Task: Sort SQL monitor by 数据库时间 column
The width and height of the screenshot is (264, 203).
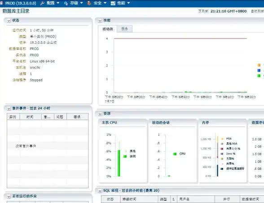Action: tap(252, 199)
